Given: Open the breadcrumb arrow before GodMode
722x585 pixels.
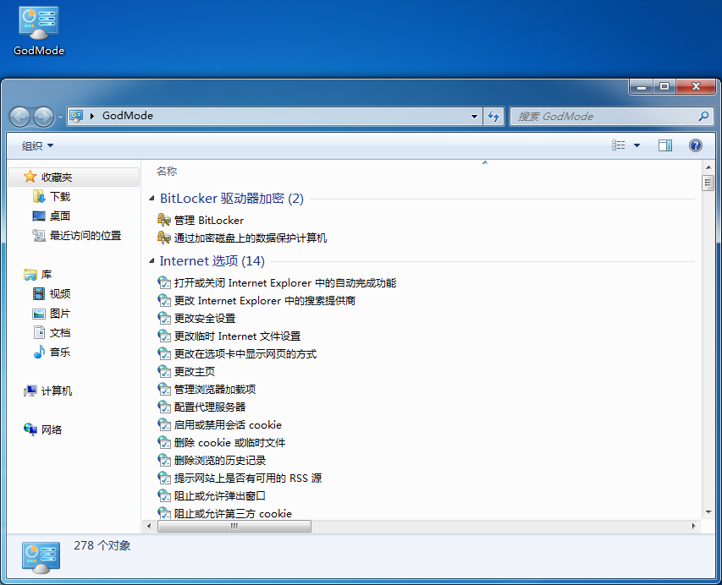Looking at the screenshot, I should coord(92,116).
